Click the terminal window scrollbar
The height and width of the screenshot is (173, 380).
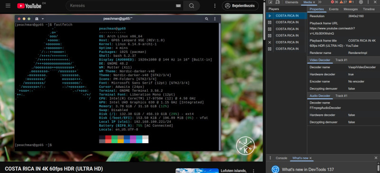(x=219, y=86)
